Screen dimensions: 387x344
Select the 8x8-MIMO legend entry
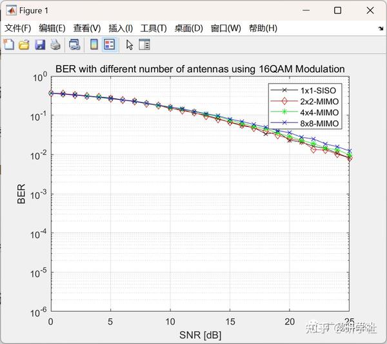click(305, 123)
